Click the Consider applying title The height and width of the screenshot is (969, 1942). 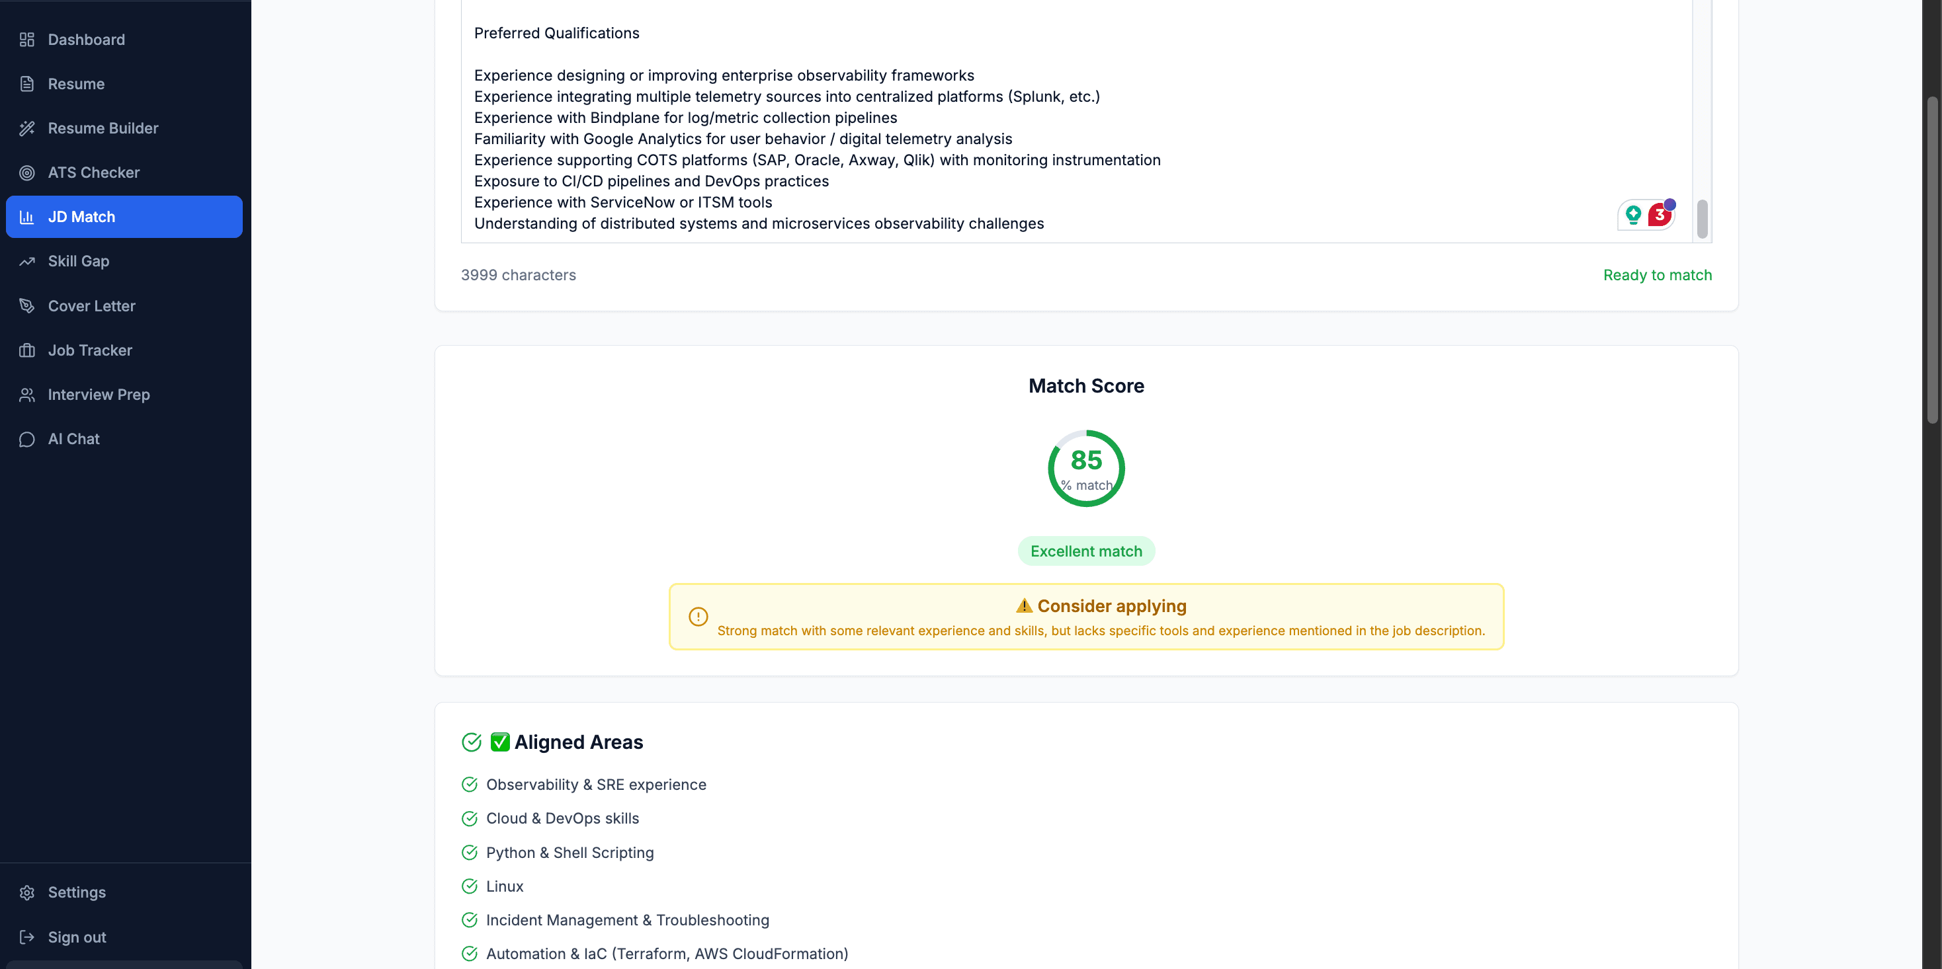click(x=1111, y=606)
